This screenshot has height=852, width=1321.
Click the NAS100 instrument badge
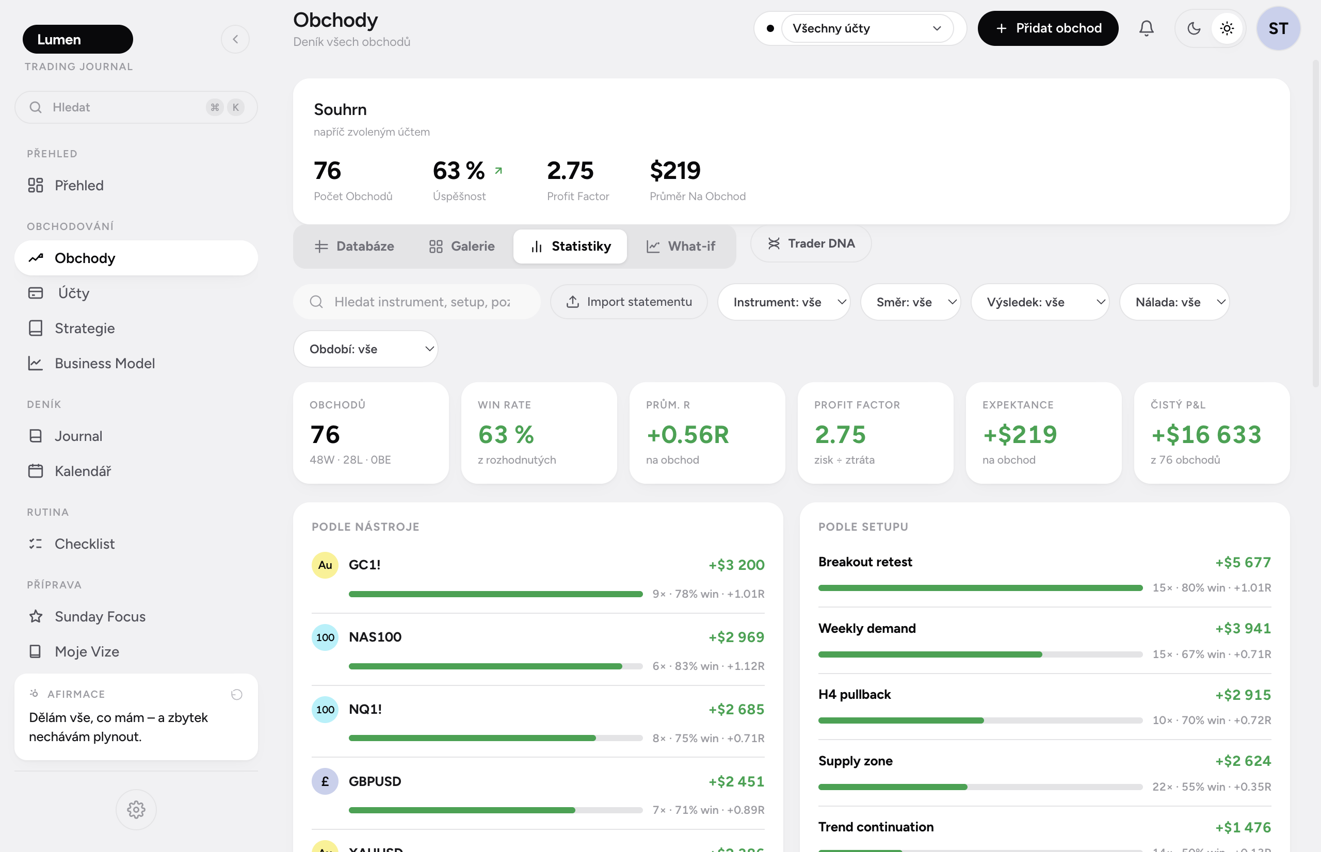pos(325,637)
